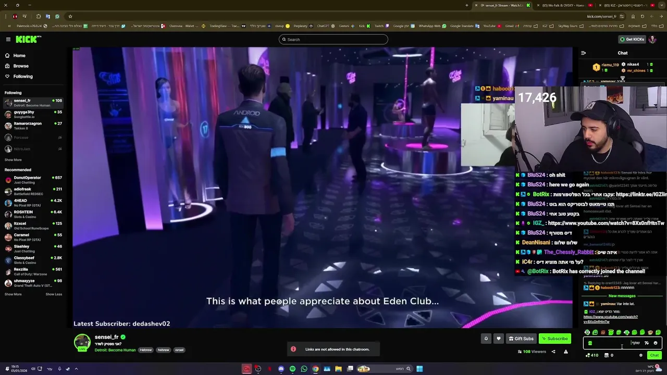Viewport: 667px width, 375px height.
Task: Insert last quick emote in emote row
Action: 658,332
